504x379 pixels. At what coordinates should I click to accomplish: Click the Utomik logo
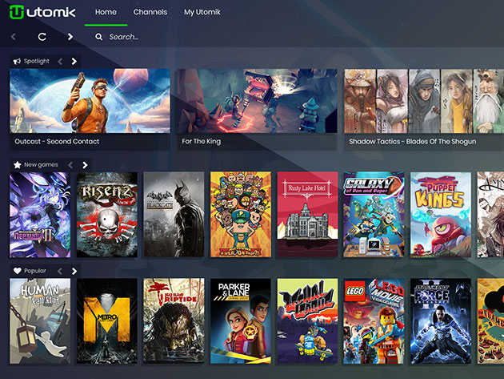click(42, 12)
